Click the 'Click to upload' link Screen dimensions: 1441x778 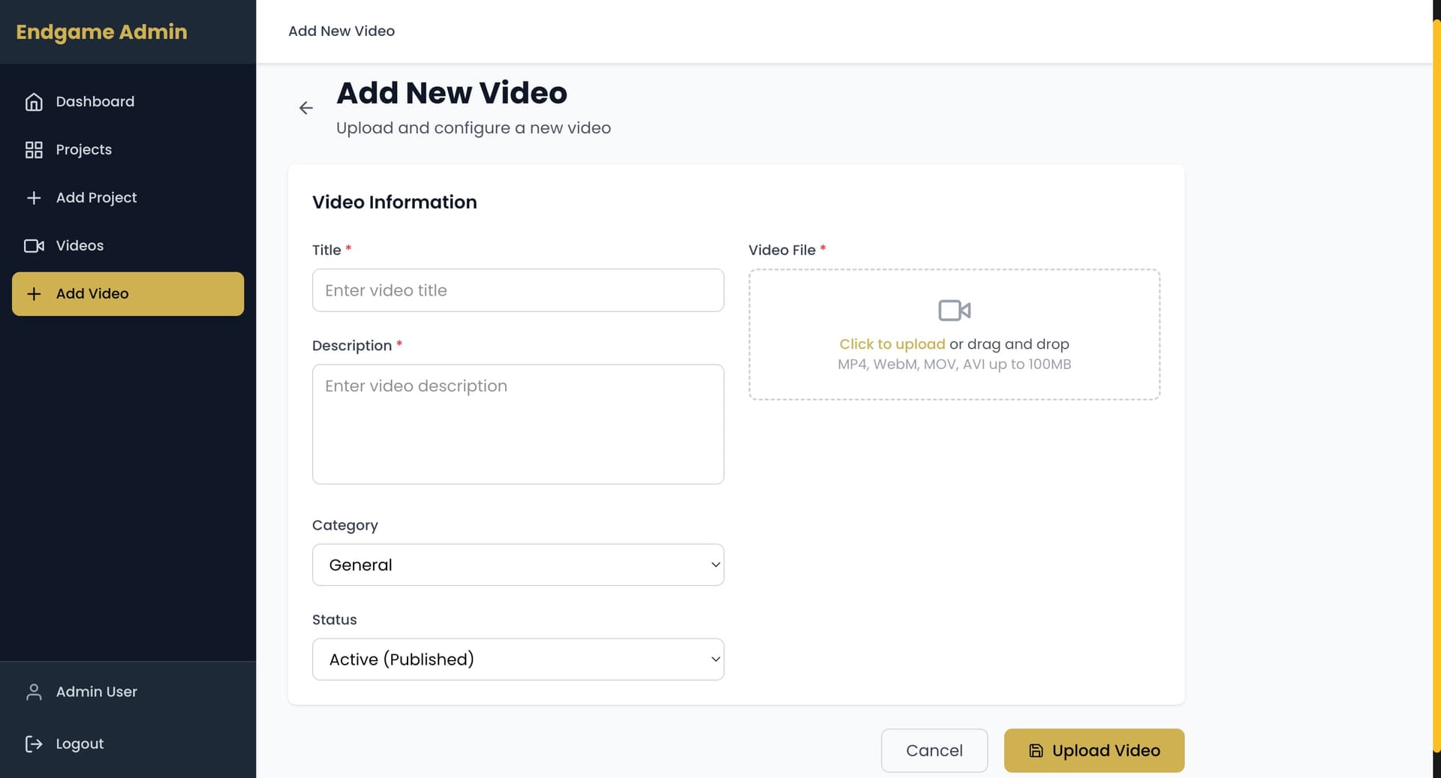point(892,344)
